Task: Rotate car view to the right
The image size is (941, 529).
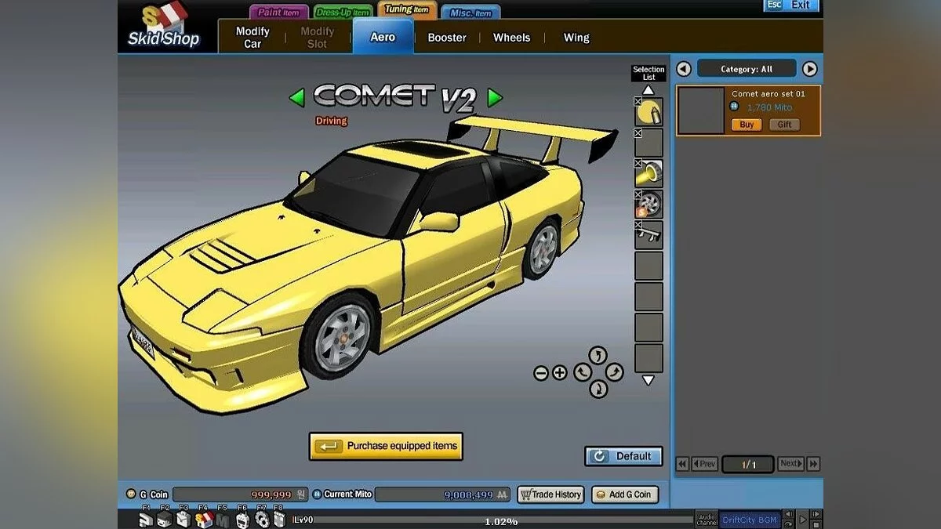Action: (x=615, y=372)
